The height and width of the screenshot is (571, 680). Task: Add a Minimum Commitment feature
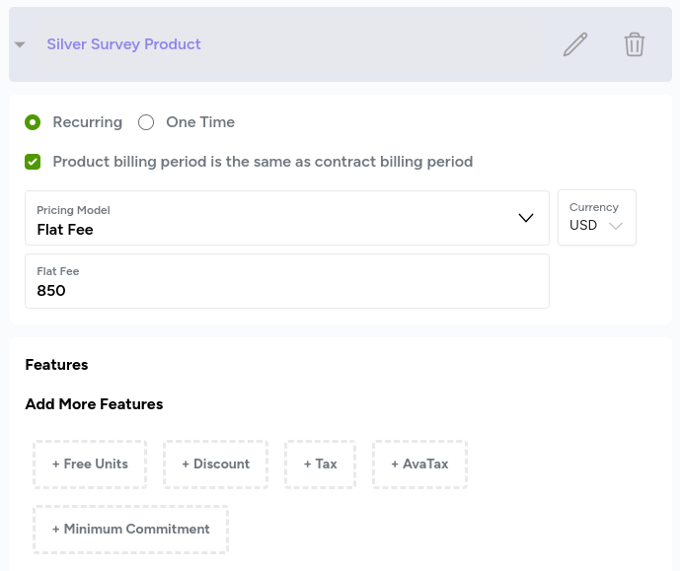pos(130,530)
